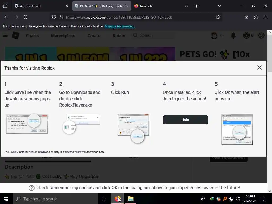The height and width of the screenshot is (204, 272).
Task: Open the taskbar People icon
Action: 202,199
